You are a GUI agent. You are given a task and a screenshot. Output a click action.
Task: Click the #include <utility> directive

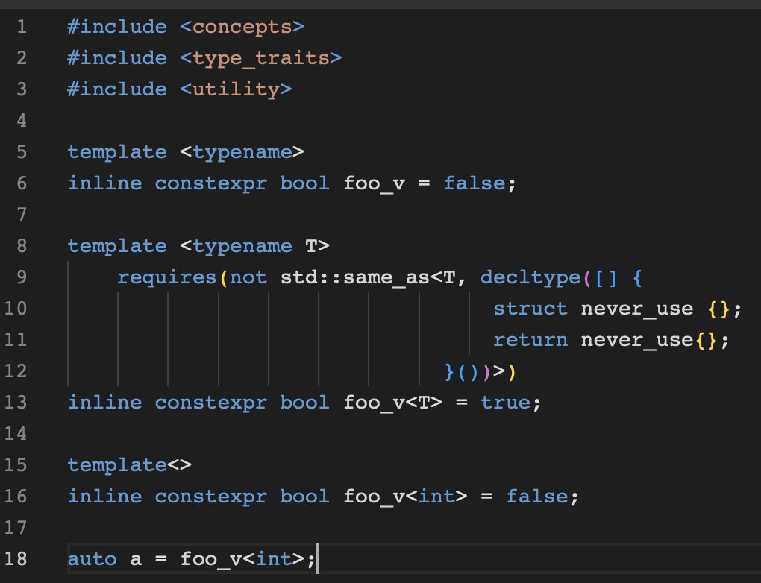[176, 89]
